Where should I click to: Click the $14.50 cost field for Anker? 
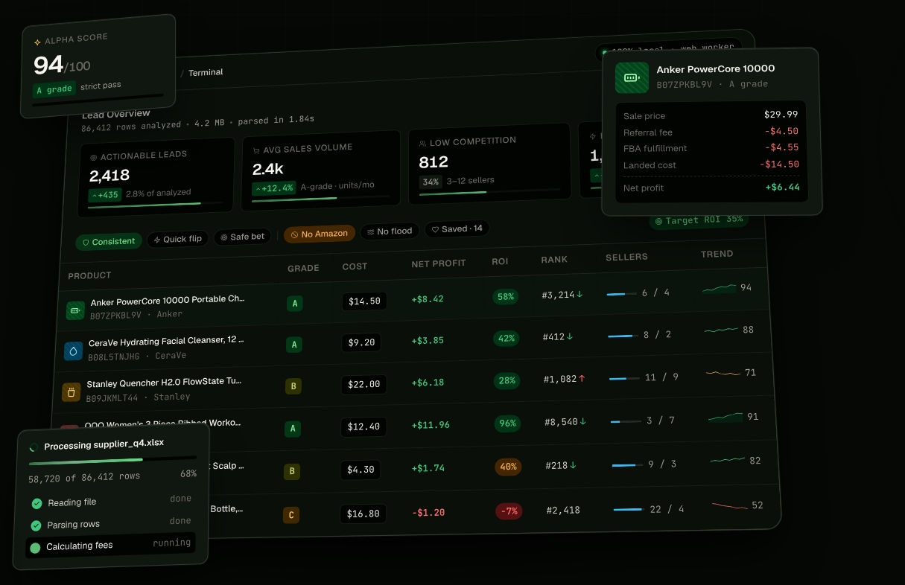[x=365, y=301]
